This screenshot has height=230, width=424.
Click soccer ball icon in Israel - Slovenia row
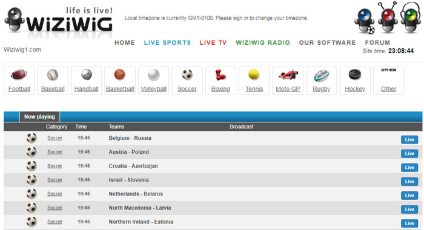(x=31, y=180)
